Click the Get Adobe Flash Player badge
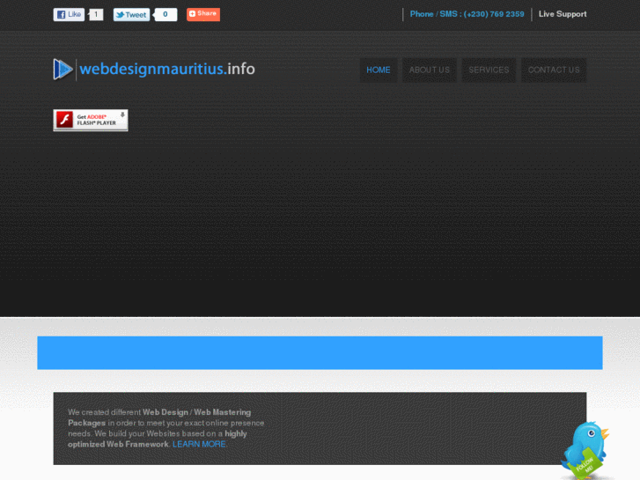Image resolution: width=640 pixels, height=480 pixels. tap(91, 120)
